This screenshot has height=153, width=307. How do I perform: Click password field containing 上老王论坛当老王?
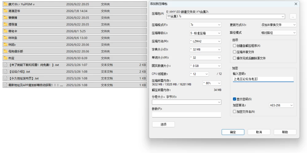tap(263, 79)
